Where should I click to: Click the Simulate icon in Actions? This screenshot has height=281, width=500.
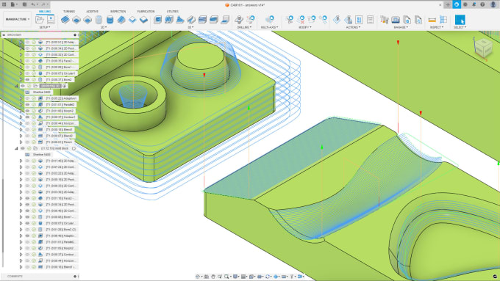pos(337,20)
